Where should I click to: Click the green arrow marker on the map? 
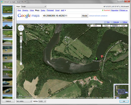(96, 59)
